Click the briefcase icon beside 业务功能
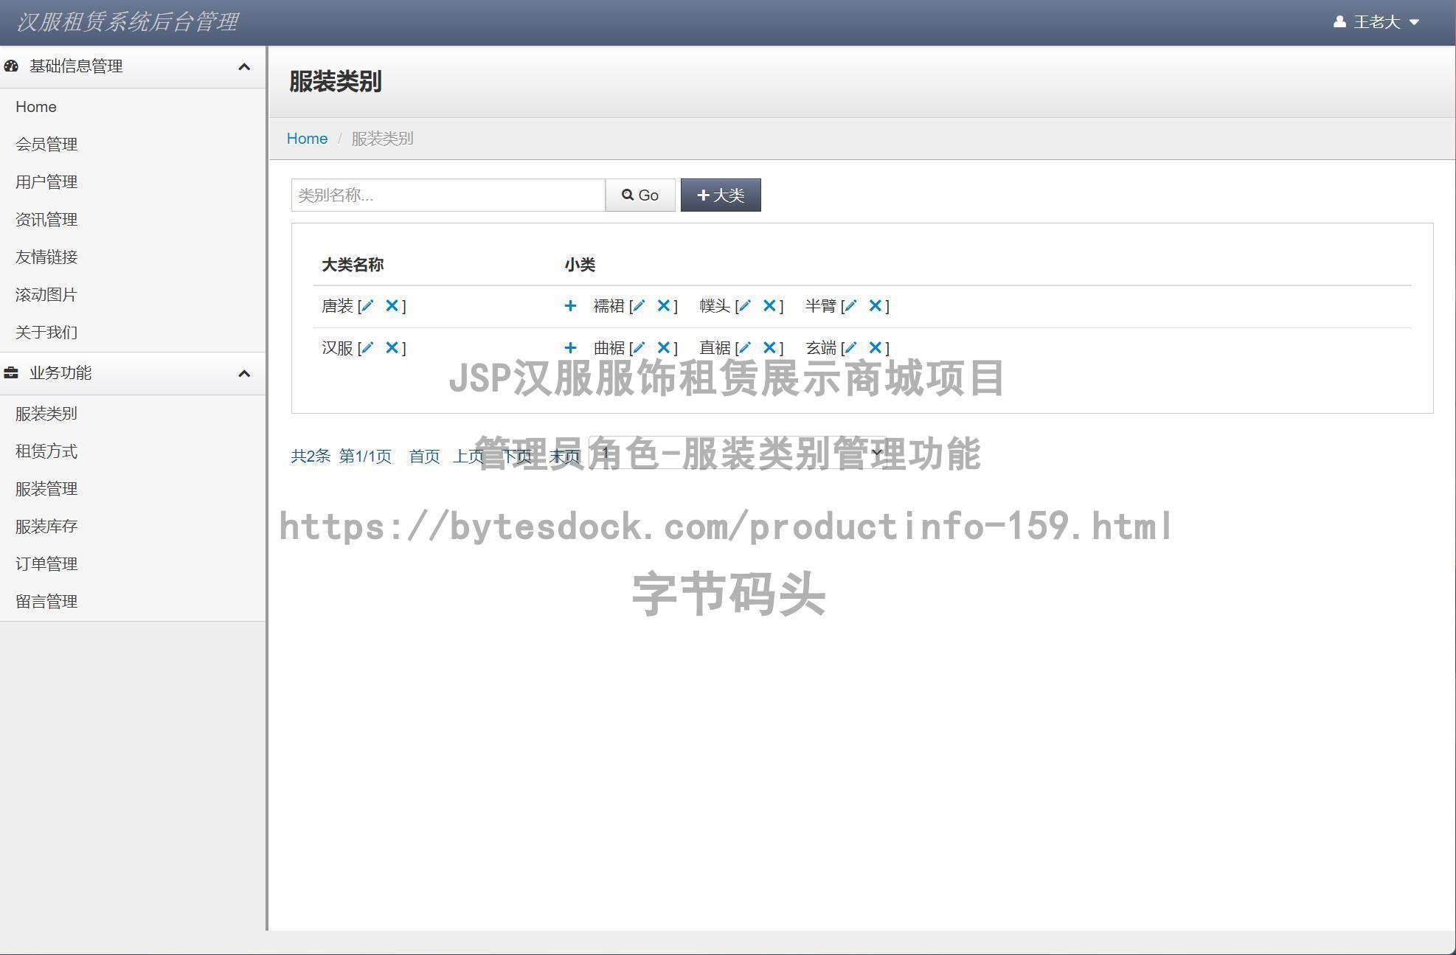Viewport: 1456px width, 955px height. coord(11,373)
